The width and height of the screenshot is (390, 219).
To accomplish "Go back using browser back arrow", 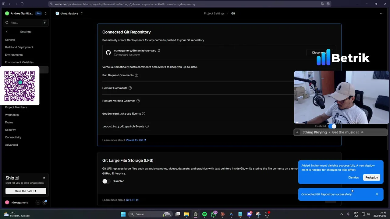I will (10, 4).
